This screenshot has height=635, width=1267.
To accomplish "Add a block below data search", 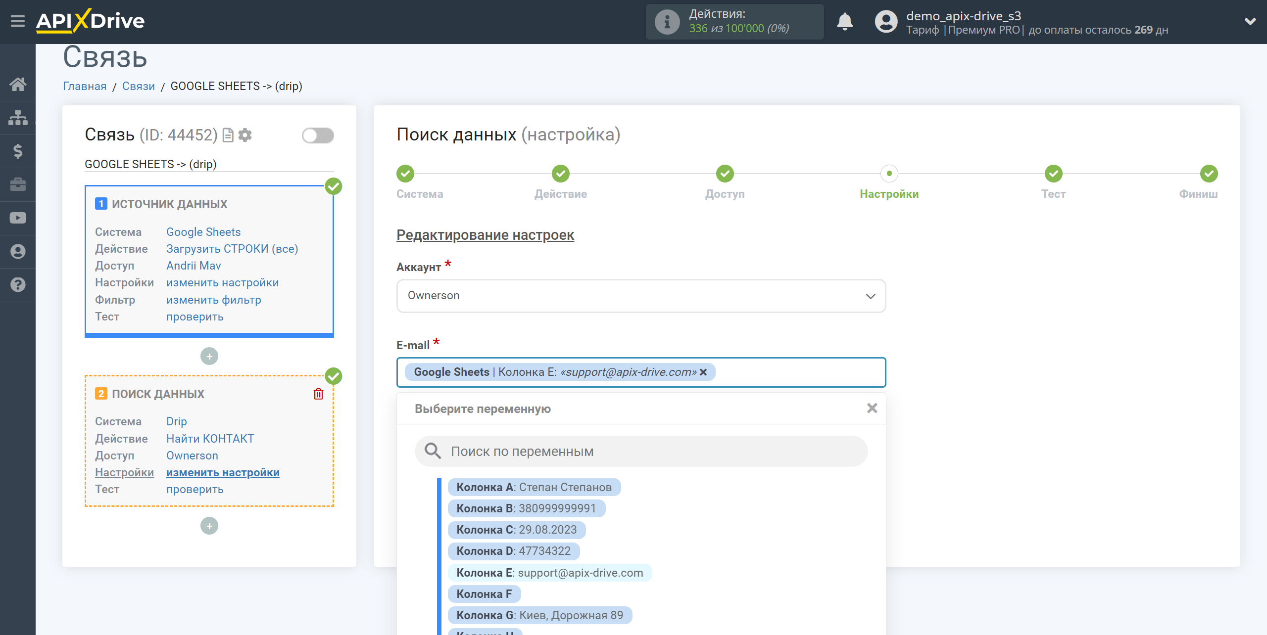I will pos(209,526).
